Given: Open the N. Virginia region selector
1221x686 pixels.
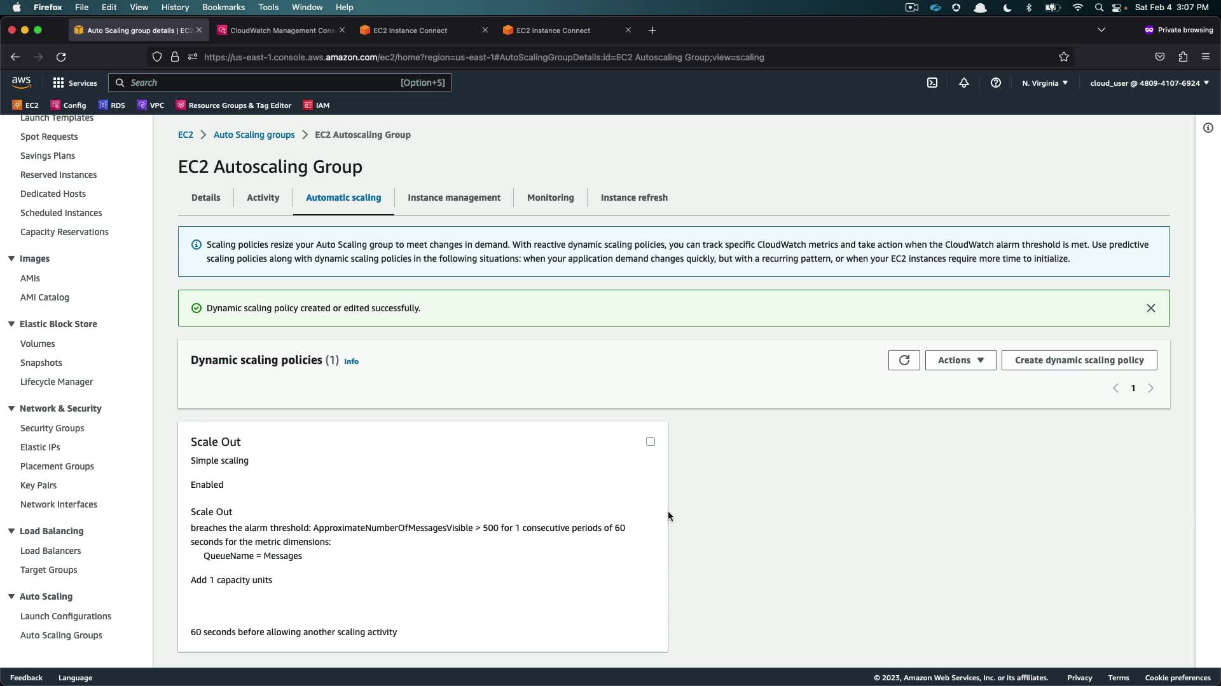Looking at the screenshot, I should pyautogui.click(x=1045, y=83).
